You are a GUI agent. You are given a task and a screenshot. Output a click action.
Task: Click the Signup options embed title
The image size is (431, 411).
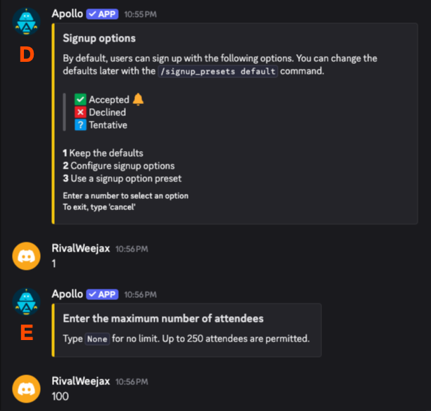tap(99, 38)
